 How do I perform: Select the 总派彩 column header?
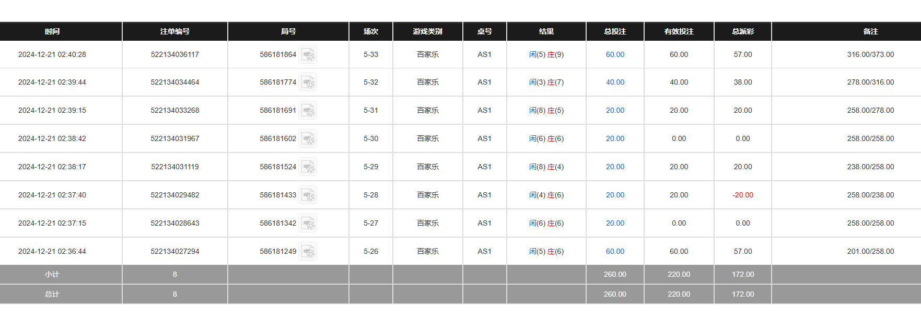(743, 31)
